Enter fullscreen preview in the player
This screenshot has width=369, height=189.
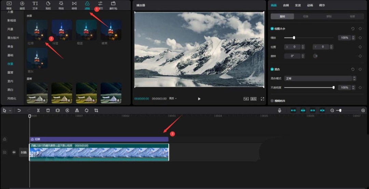262,99
